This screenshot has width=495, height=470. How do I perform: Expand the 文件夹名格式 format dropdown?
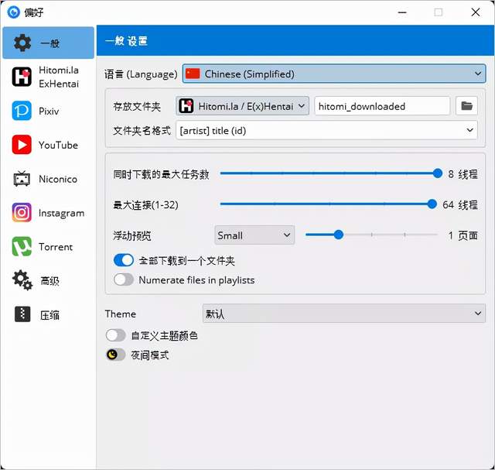click(x=326, y=131)
